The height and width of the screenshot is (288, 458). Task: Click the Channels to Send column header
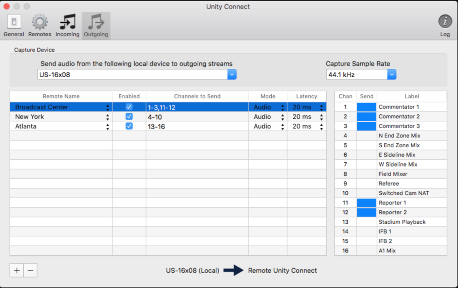pos(197,96)
